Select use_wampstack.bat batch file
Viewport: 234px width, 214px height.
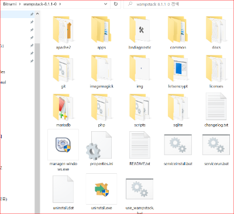click(140, 195)
